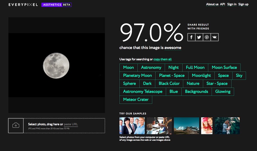This screenshot has width=257, height=151.
Task: Open the About us page
Action: coord(212,4)
